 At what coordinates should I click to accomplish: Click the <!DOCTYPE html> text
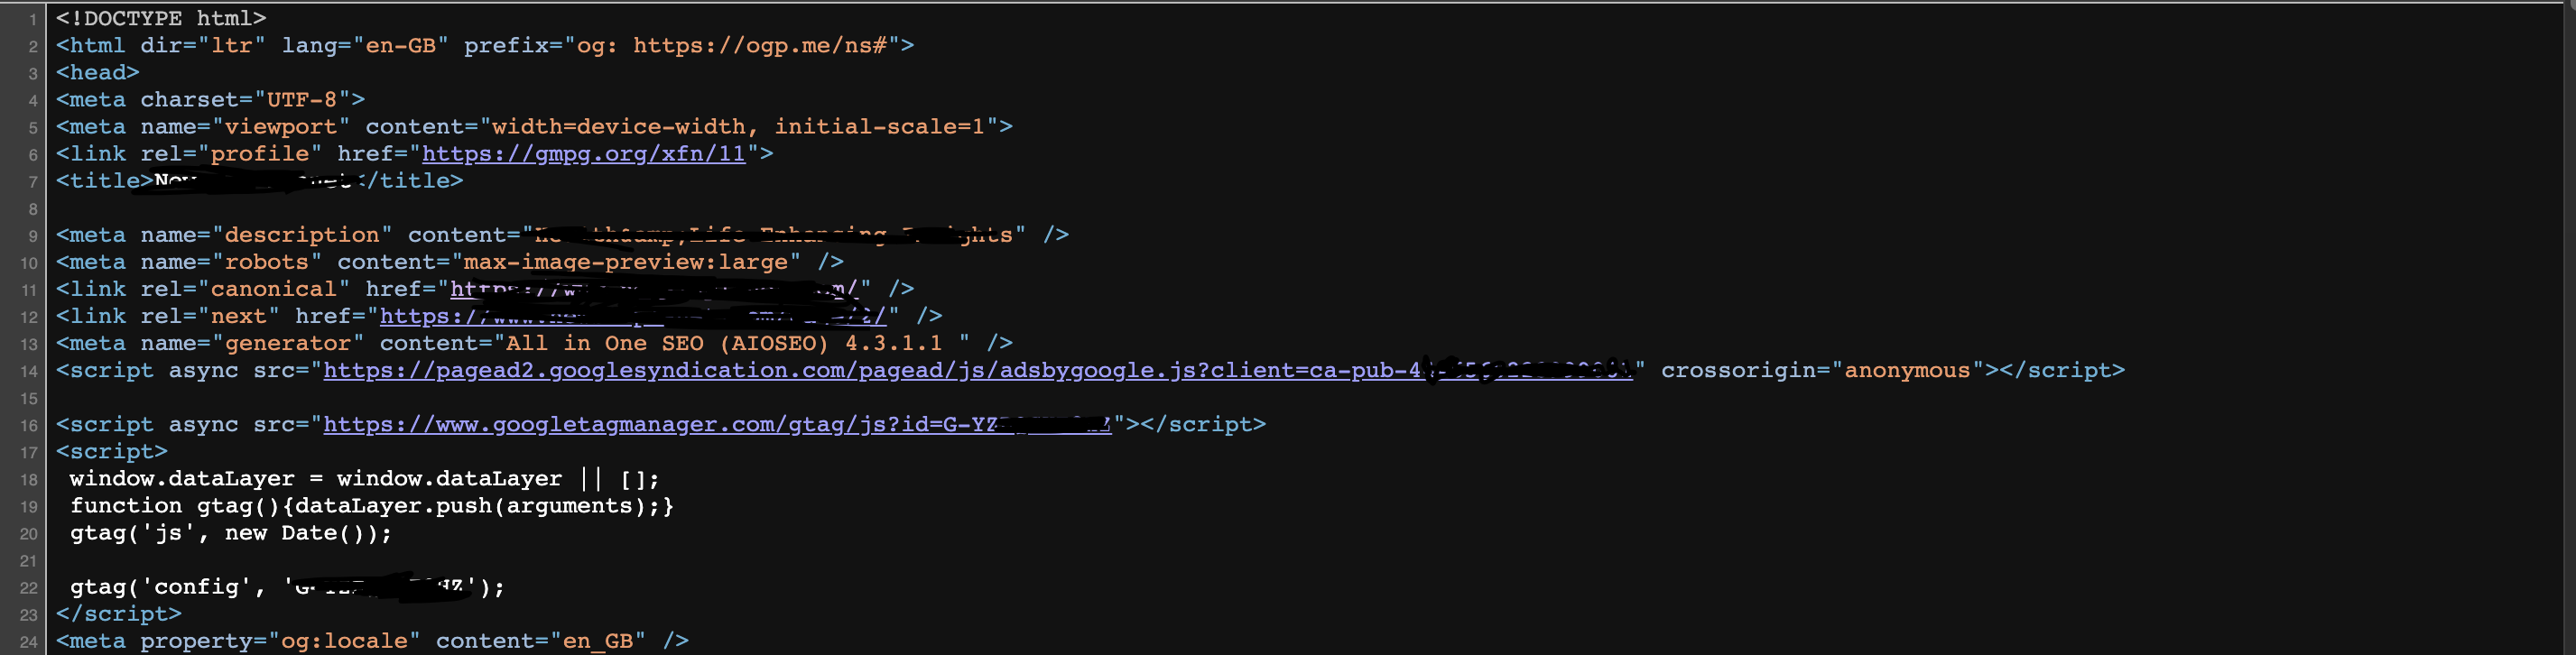(161, 19)
